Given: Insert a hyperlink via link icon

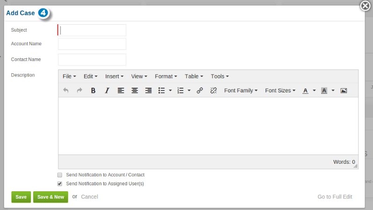Looking at the screenshot, I should click(200, 91).
